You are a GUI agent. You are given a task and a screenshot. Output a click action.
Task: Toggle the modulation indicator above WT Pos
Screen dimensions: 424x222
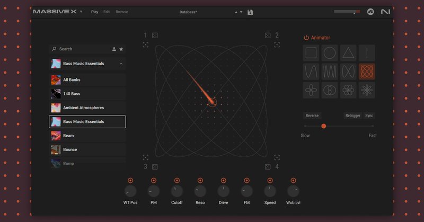(130, 180)
